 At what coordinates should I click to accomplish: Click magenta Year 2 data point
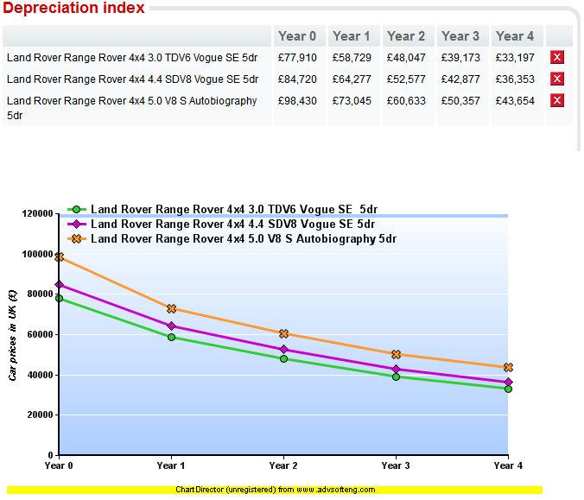point(284,350)
